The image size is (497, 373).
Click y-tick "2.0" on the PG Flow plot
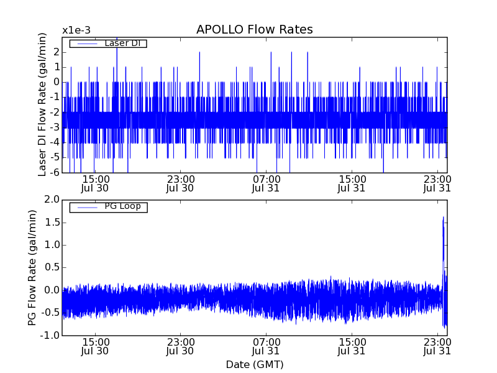pyautogui.click(x=52, y=200)
